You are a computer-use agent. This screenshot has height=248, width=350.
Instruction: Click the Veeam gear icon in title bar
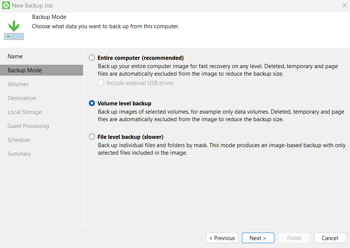click(6, 6)
